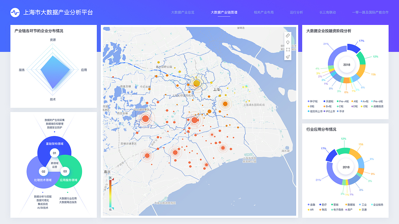
Task: Open the 大数据产业总览 tab
Action: click(183, 12)
